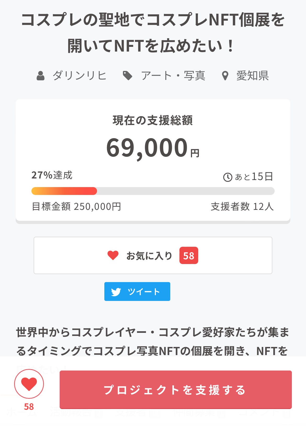Tap the プロジェクトを支援する button

(x=175, y=390)
